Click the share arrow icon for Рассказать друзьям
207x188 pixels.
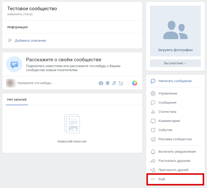[153, 161]
